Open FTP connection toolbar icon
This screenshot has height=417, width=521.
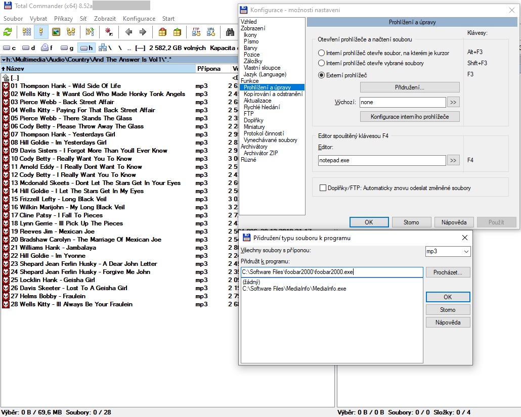[x=196, y=32]
